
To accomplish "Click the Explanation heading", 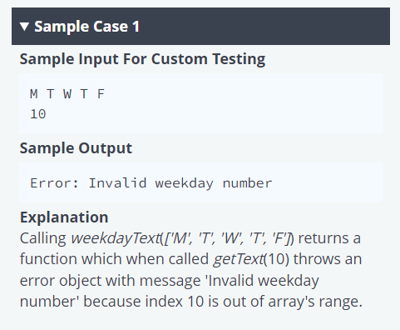I will (64, 217).
